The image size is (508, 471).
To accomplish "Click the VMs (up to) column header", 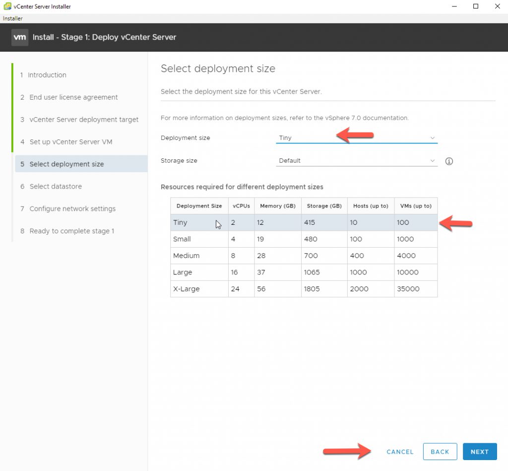I will pos(416,206).
